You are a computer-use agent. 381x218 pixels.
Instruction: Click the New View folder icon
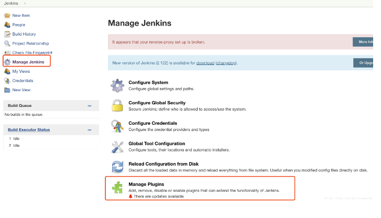point(7,90)
